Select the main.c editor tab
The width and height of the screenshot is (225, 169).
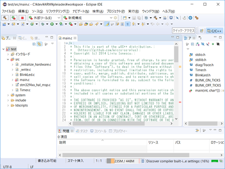pos(67,38)
